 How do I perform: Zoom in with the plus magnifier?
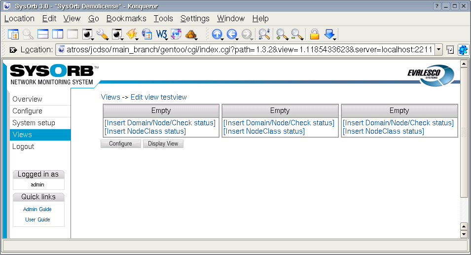pos(282,34)
